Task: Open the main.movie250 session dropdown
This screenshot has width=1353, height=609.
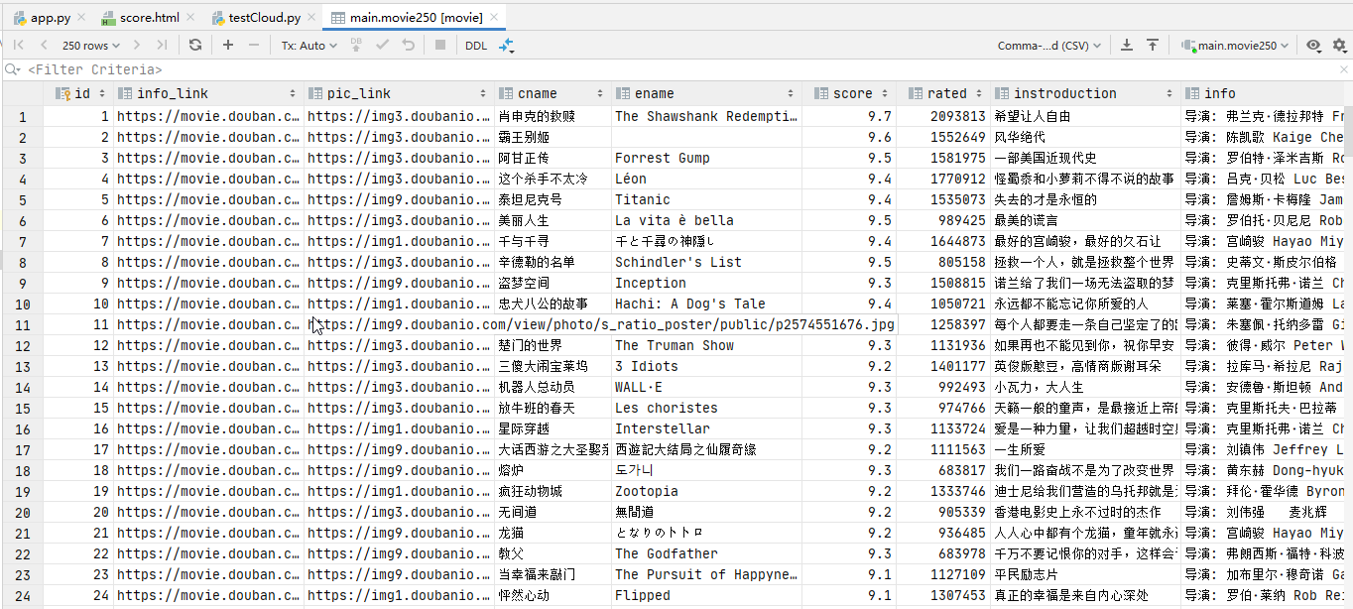Action: tap(1236, 46)
